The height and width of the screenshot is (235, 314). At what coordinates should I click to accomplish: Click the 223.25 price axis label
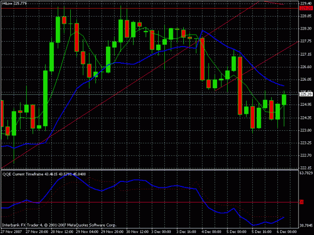click(306, 143)
